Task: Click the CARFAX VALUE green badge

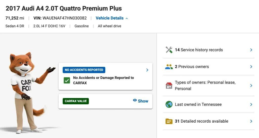Action: tap(76, 101)
